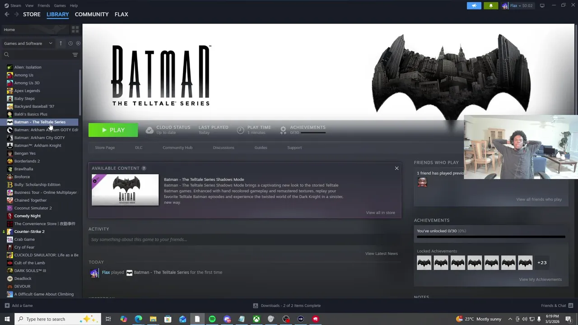Open File Explorer from the taskbar
Image resolution: width=578 pixels, height=325 pixels.
153,319
